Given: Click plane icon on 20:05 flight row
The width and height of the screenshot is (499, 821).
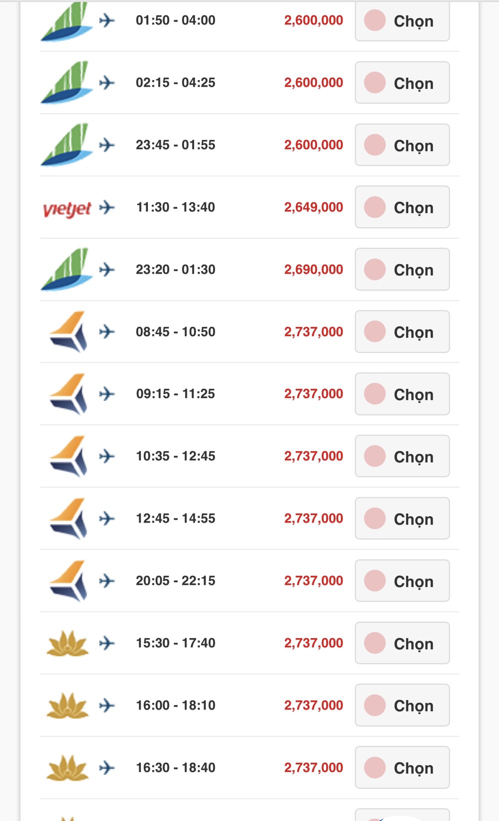Looking at the screenshot, I should [x=107, y=581].
